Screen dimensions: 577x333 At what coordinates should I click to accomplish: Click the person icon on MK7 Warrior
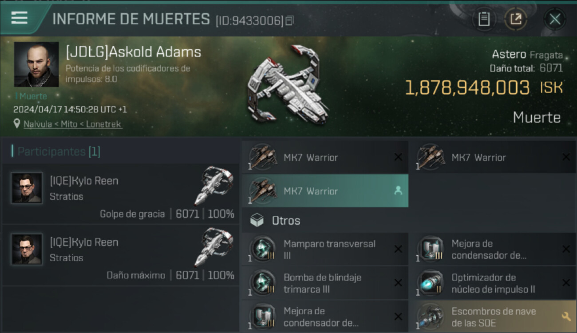pyautogui.click(x=398, y=191)
